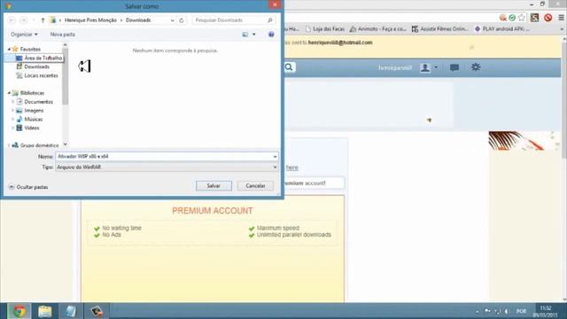Open the Chrome hamburger menu

561,18
